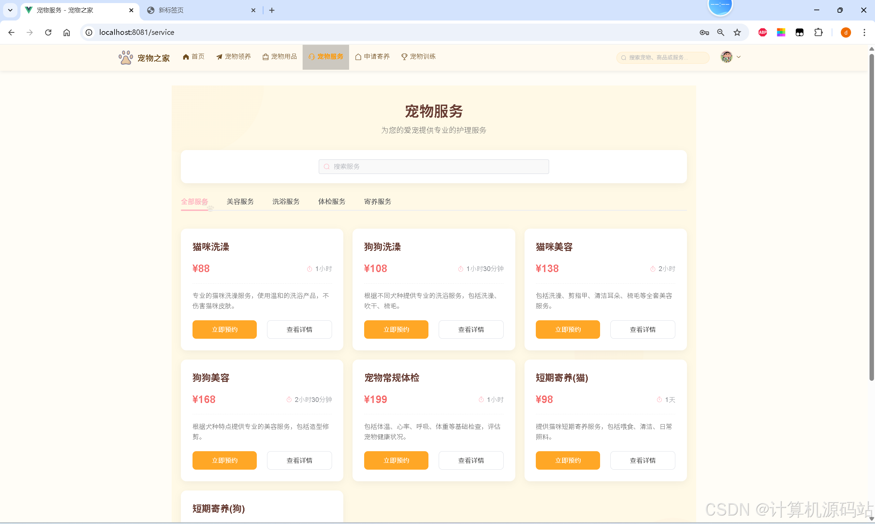View details of 短期寄养(猫)

click(x=642, y=460)
